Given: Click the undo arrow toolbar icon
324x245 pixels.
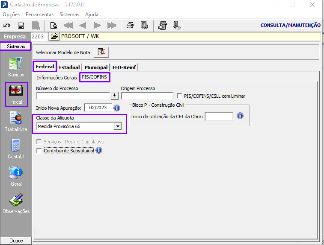Looking at the screenshot, I should point(6,26).
